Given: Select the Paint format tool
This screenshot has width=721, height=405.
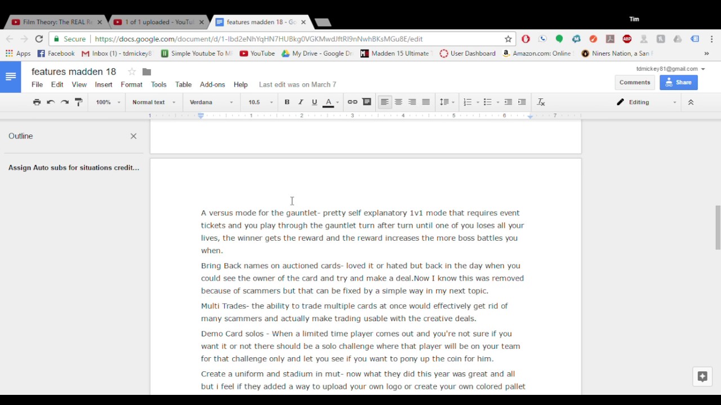Looking at the screenshot, I should tap(79, 102).
